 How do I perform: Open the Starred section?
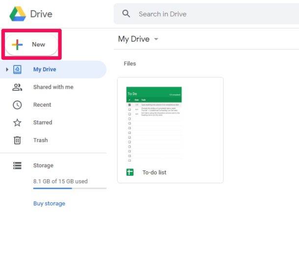pyautogui.click(x=43, y=122)
